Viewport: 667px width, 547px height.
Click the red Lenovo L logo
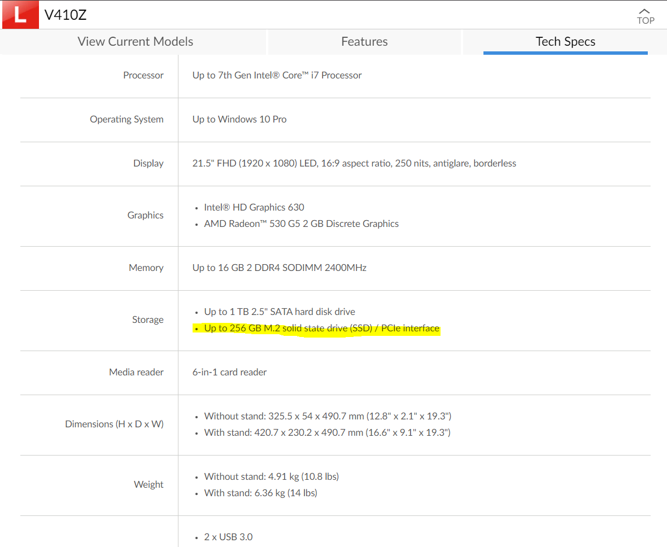click(20, 15)
